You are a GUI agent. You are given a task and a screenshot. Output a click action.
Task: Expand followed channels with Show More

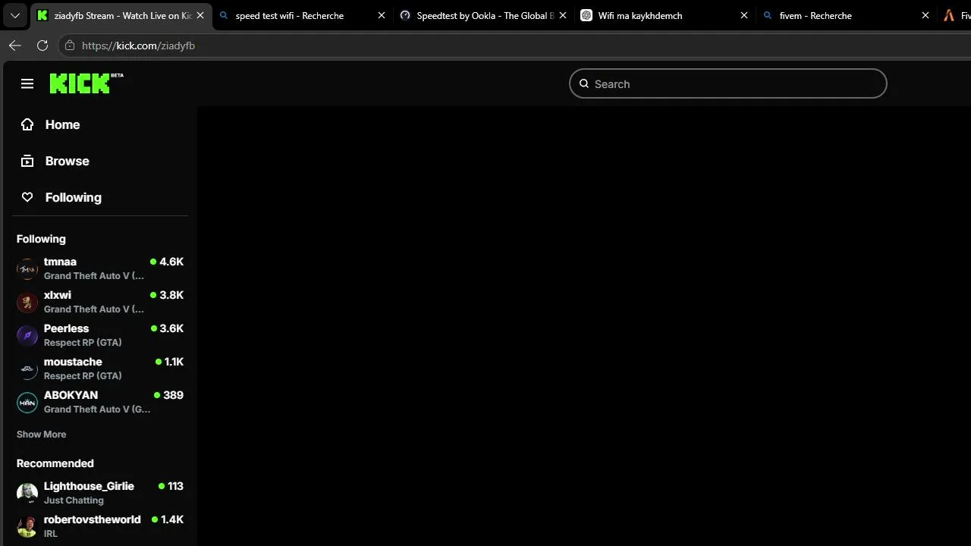pos(42,435)
